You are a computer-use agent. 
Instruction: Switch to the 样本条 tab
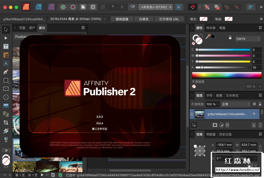coord(211,28)
